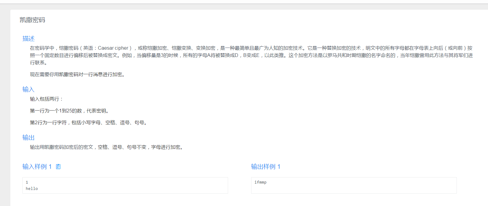Copy sample input 1 with clipboard icon
Viewport: 488px width, 206px height.
58,167
